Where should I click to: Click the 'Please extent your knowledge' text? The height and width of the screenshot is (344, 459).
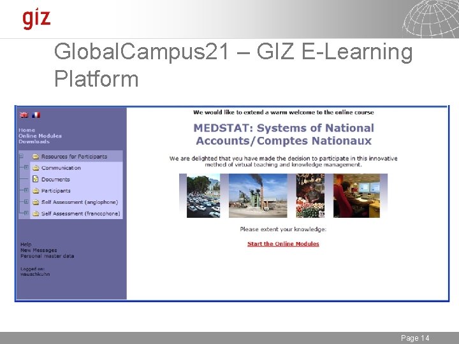[283, 229]
